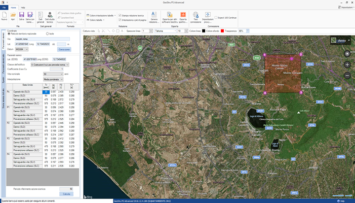Click Periodo riferimento azione sismica field
Screen dimensions: 355x203
coord(66,189)
